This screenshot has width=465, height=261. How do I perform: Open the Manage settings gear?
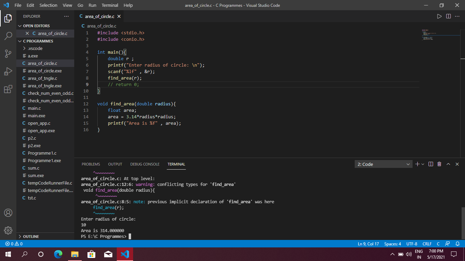pos(8,230)
